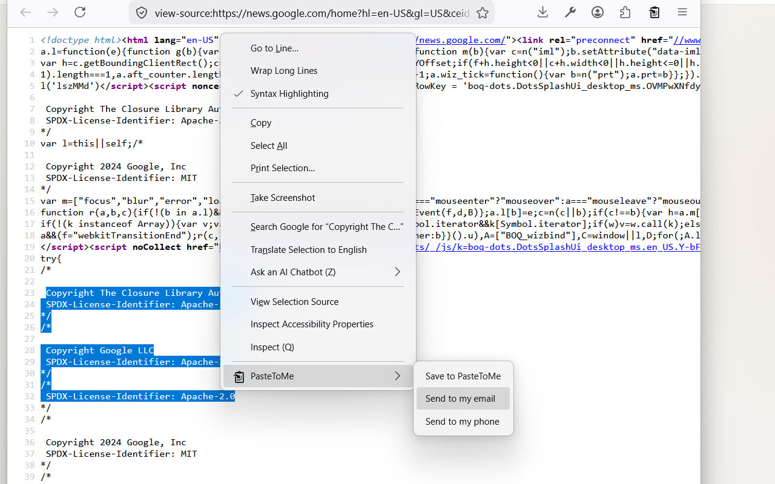Open the downloads panel
Screen dimensions: 775x484
click(542, 12)
